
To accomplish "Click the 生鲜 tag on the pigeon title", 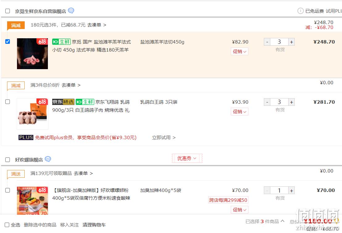I will coord(85,102).
